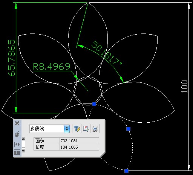The height and width of the screenshot is (175, 193).
Task: Select the polyline grip at petal center
Action: point(94,104)
